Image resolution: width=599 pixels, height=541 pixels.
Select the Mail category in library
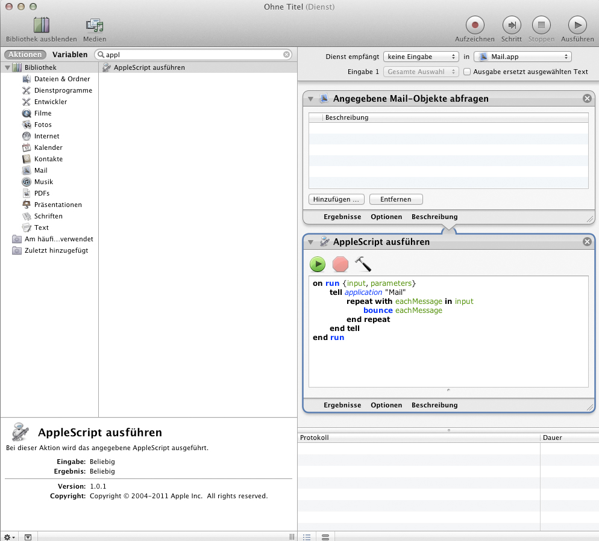[40, 170]
